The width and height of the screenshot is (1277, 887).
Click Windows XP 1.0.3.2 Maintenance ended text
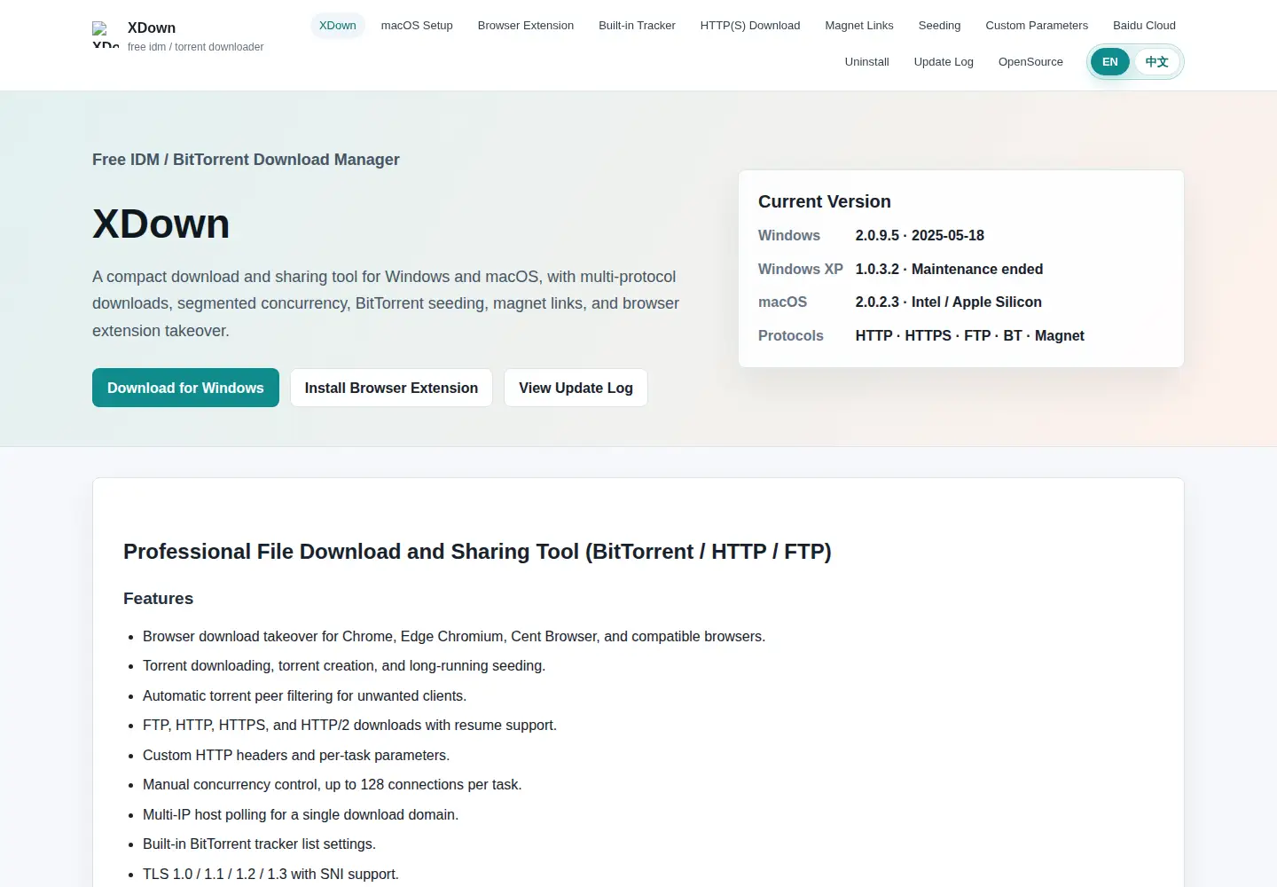coord(949,270)
